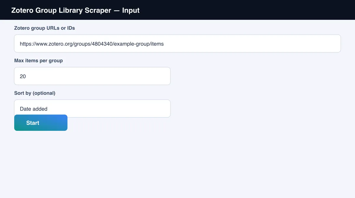This screenshot has height=198, width=355.
Task: Click the 'Zotero Group Library Scraper — Input' title
Action: coord(75,10)
